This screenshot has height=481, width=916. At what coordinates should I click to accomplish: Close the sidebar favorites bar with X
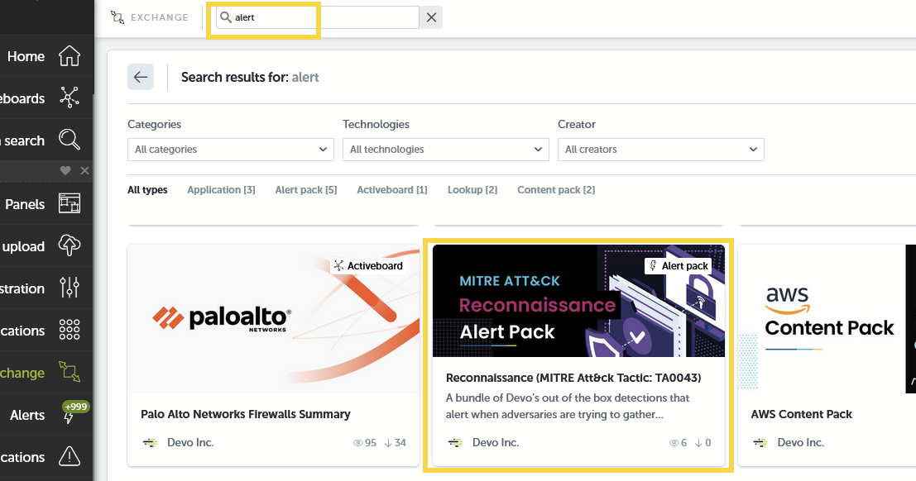[84, 170]
